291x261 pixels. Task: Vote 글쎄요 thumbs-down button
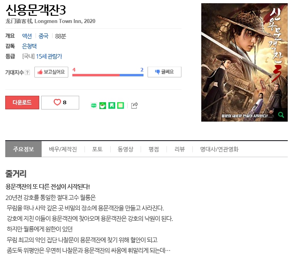pos(164,72)
